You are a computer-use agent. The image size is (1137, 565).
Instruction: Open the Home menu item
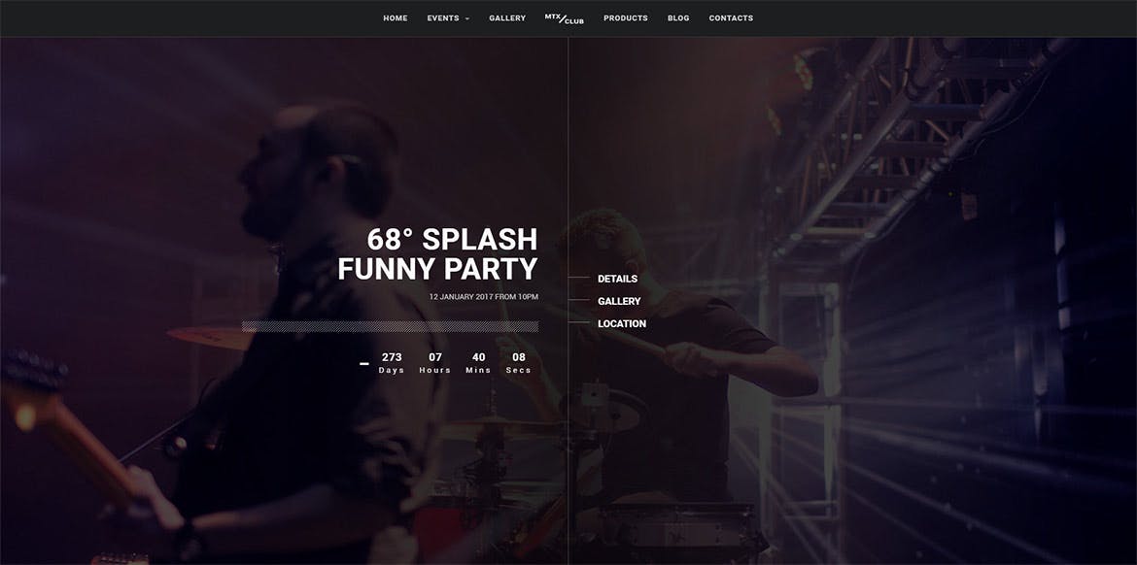[x=396, y=18]
